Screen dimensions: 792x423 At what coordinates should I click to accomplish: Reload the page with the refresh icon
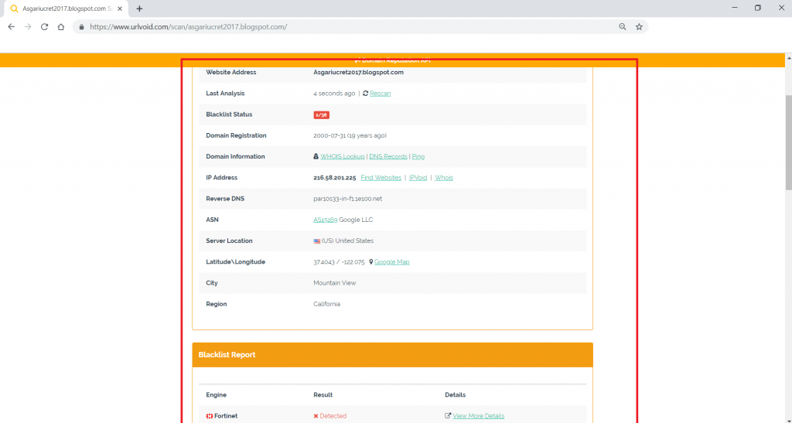[x=44, y=27]
